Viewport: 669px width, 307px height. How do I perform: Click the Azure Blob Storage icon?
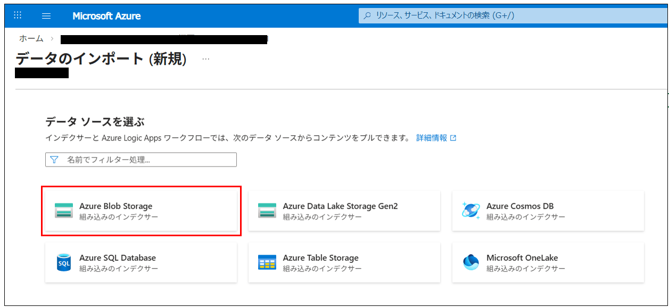click(x=64, y=211)
